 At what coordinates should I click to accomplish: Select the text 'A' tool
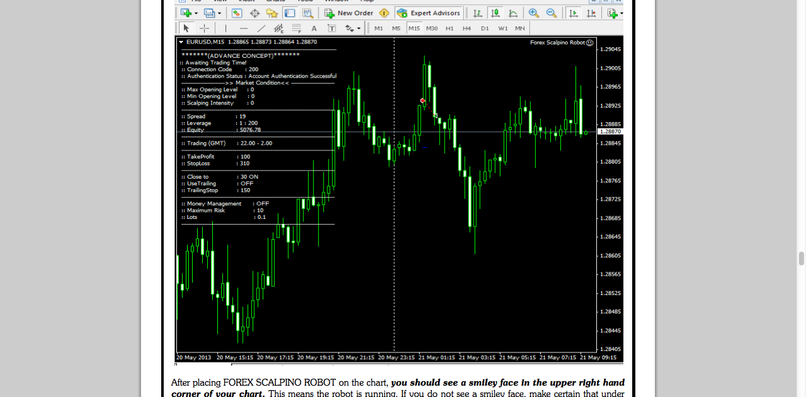(314, 28)
